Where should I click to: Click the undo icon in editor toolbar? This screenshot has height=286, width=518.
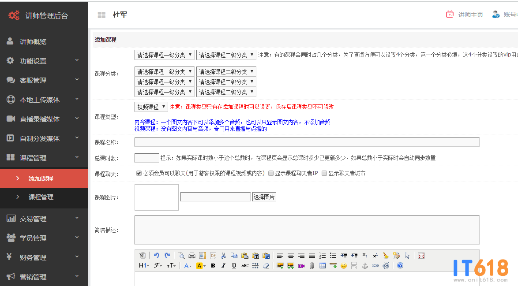pyautogui.click(x=157, y=256)
